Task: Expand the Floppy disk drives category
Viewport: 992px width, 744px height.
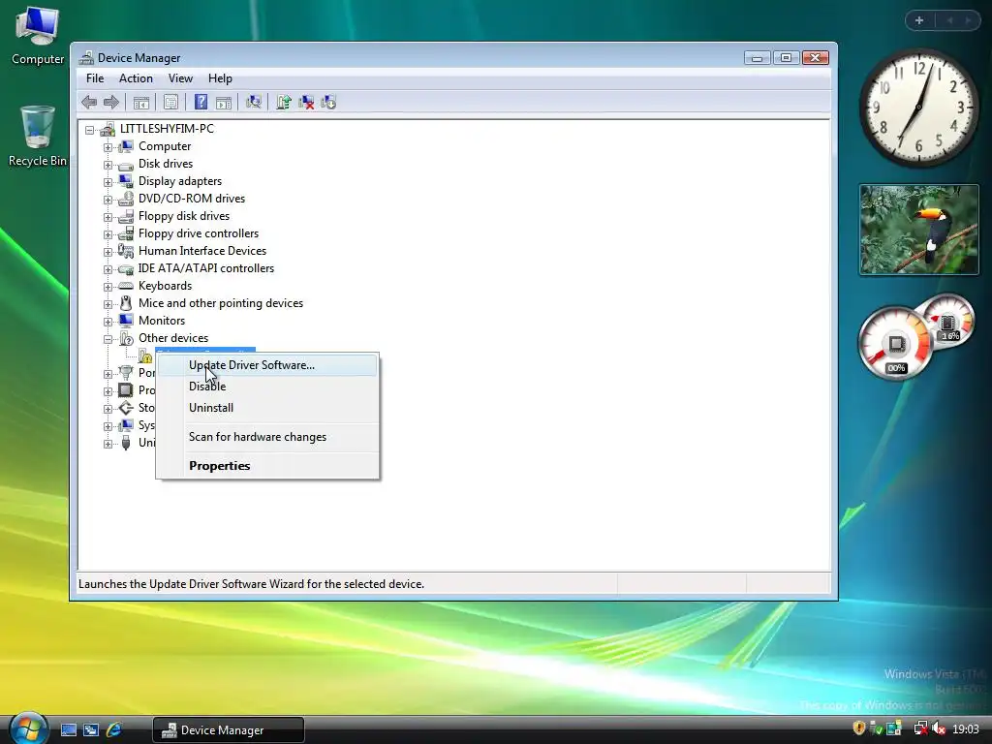Action: tap(108, 217)
